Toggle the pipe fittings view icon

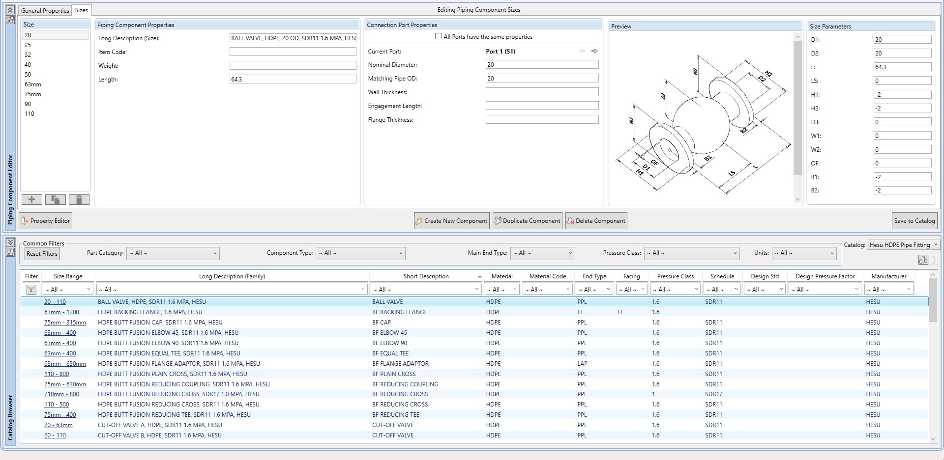click(x=923, y=260)
